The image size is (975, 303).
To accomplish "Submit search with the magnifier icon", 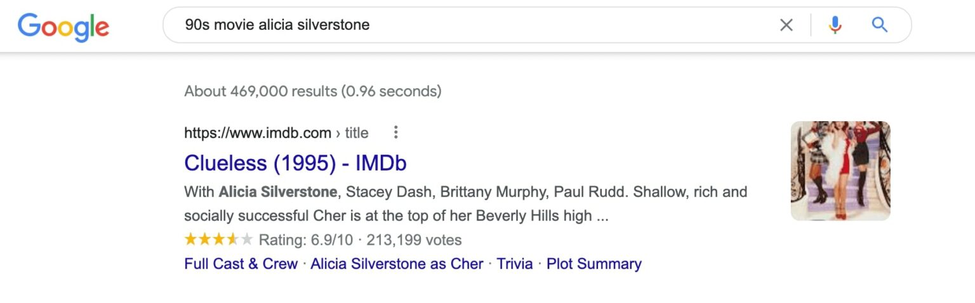I will 879,25.
